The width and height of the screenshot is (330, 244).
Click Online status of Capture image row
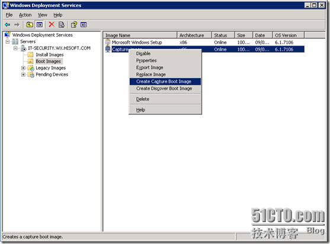pos(220,49)
